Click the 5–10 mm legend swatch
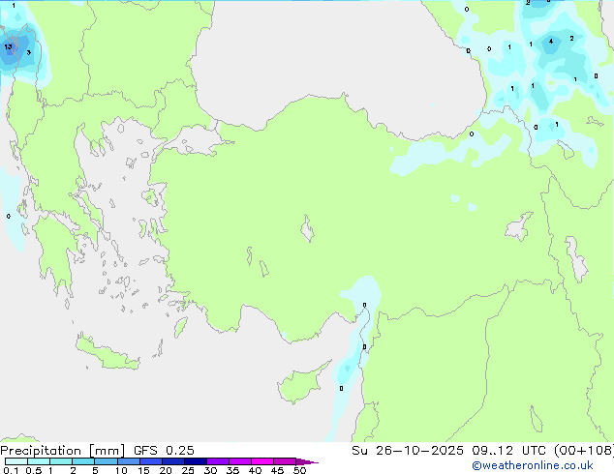The height and width of the screenshot is (474, 614). click(106, 461)
